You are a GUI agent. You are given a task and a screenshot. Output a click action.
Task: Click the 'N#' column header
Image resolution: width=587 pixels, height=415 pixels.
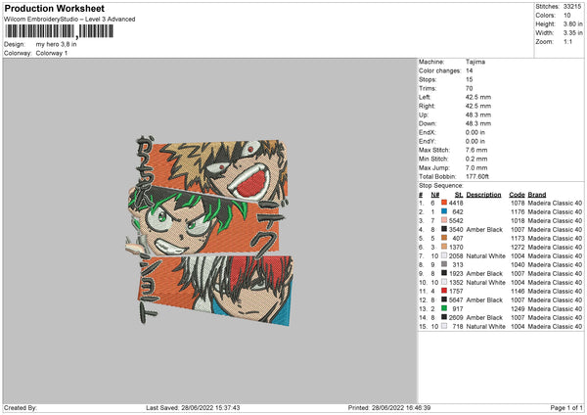pos(435,195)
